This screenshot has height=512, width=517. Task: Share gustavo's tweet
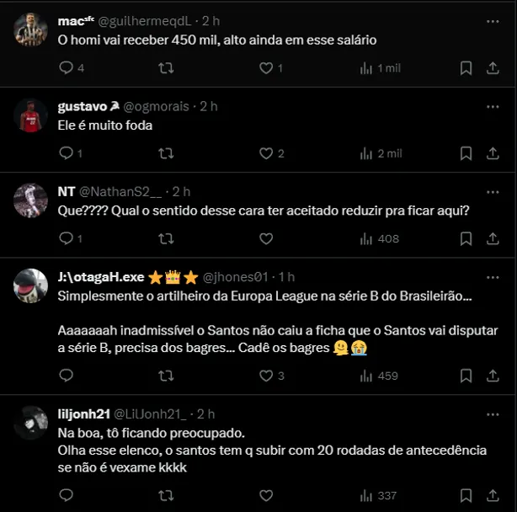[494, 153]
